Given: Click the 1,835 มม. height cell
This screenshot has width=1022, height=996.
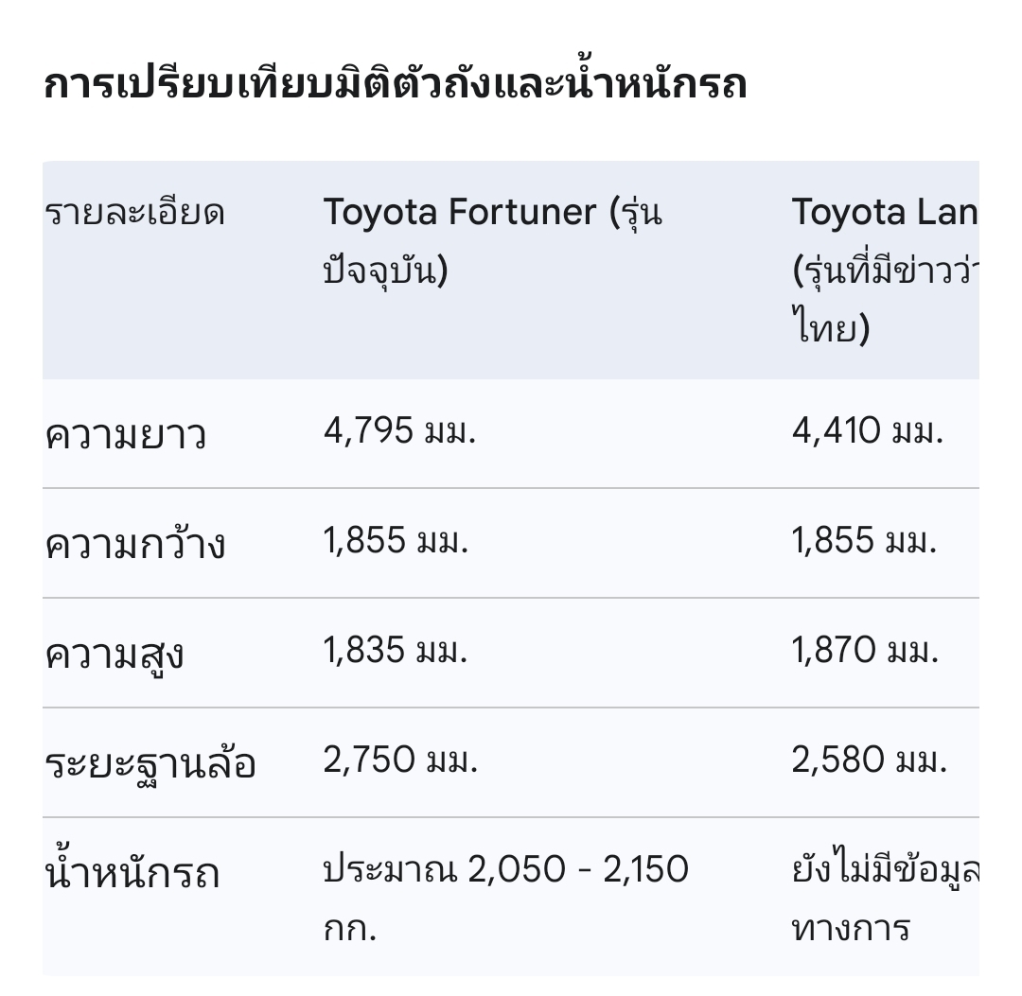Looking at the screenshot, I should 396,650.
